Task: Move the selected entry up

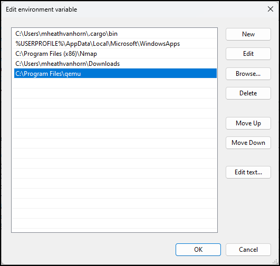Action: coord(248,123)
